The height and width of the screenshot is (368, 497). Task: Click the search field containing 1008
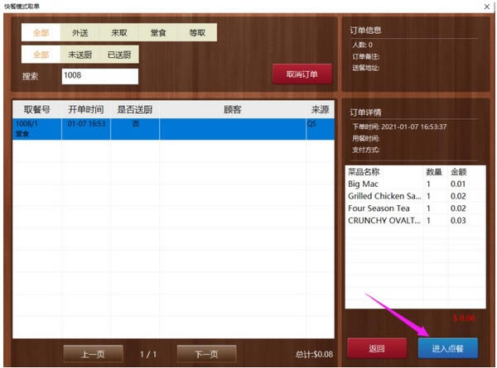point(99,76)
